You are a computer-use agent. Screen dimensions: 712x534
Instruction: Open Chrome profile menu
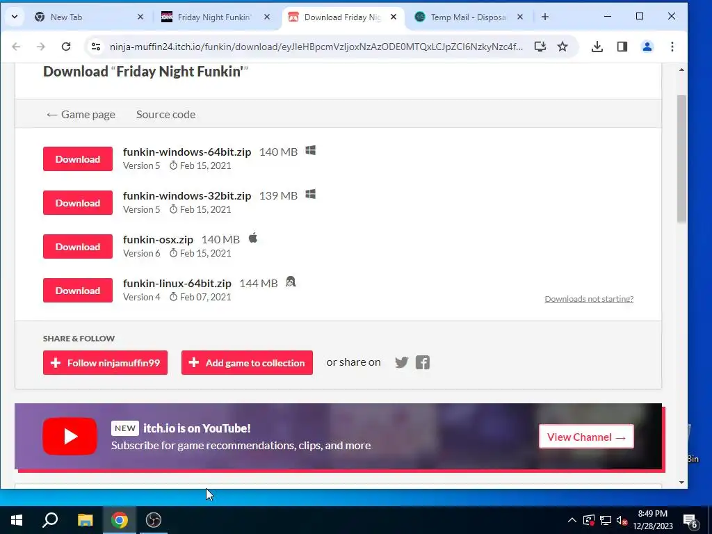pyautogui.click(x=647, y=47)
